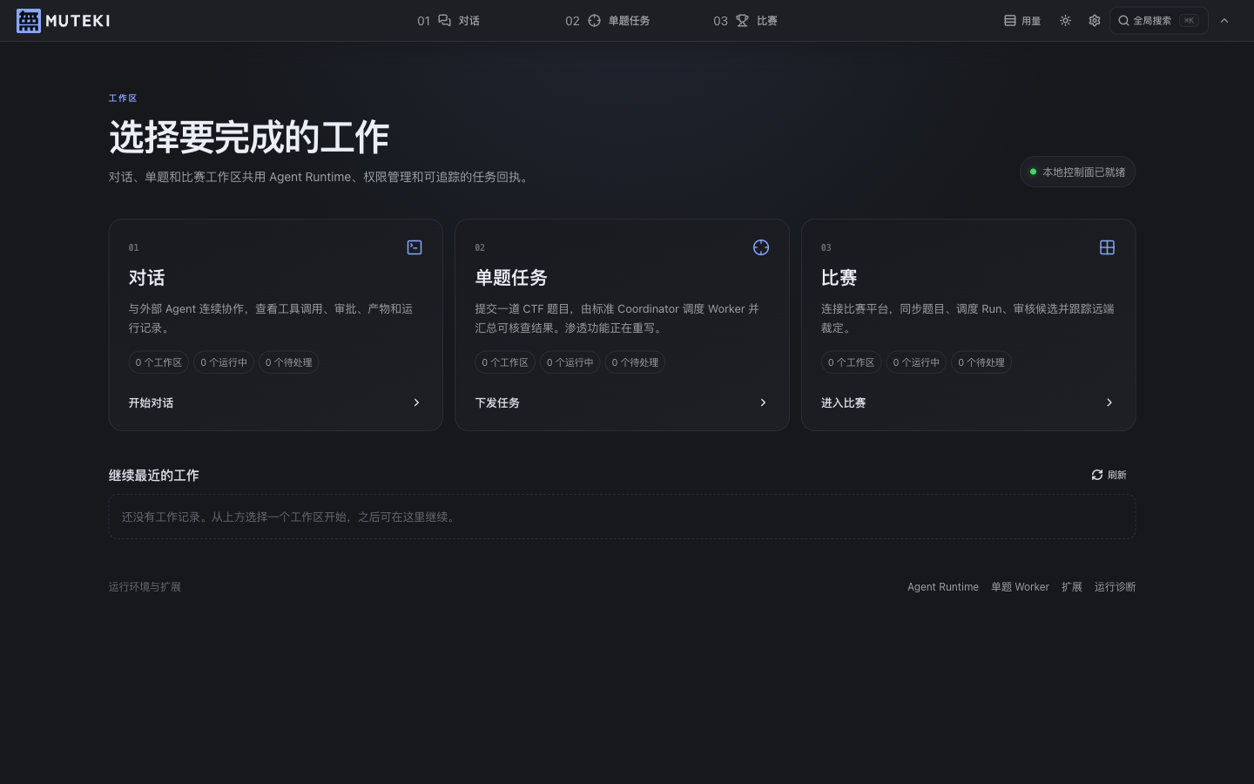
Task: Click 0 个工作区 chip in 比赛 card
Action: click(x=852, y=362)
